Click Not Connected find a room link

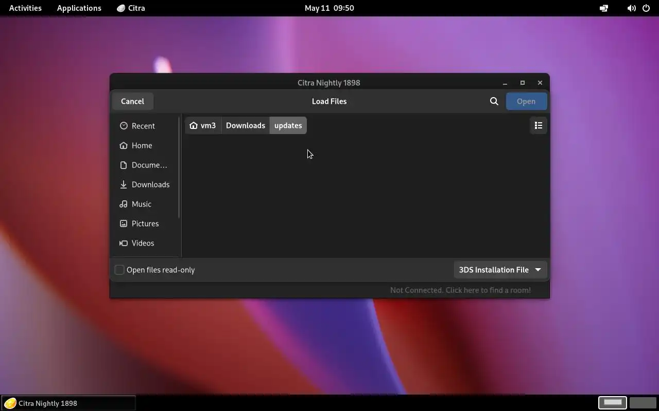460,290
